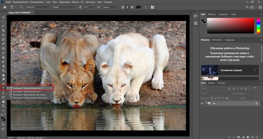Select the Clone Stamp tool
The height and width of the screenshot is (139, 263).
(3, 57)
